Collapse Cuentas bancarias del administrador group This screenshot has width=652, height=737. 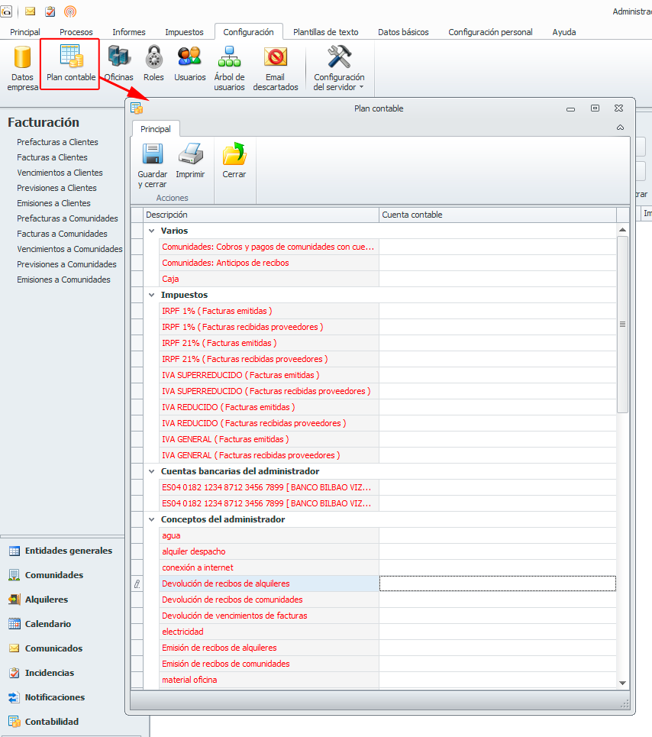tap(150, 471)
